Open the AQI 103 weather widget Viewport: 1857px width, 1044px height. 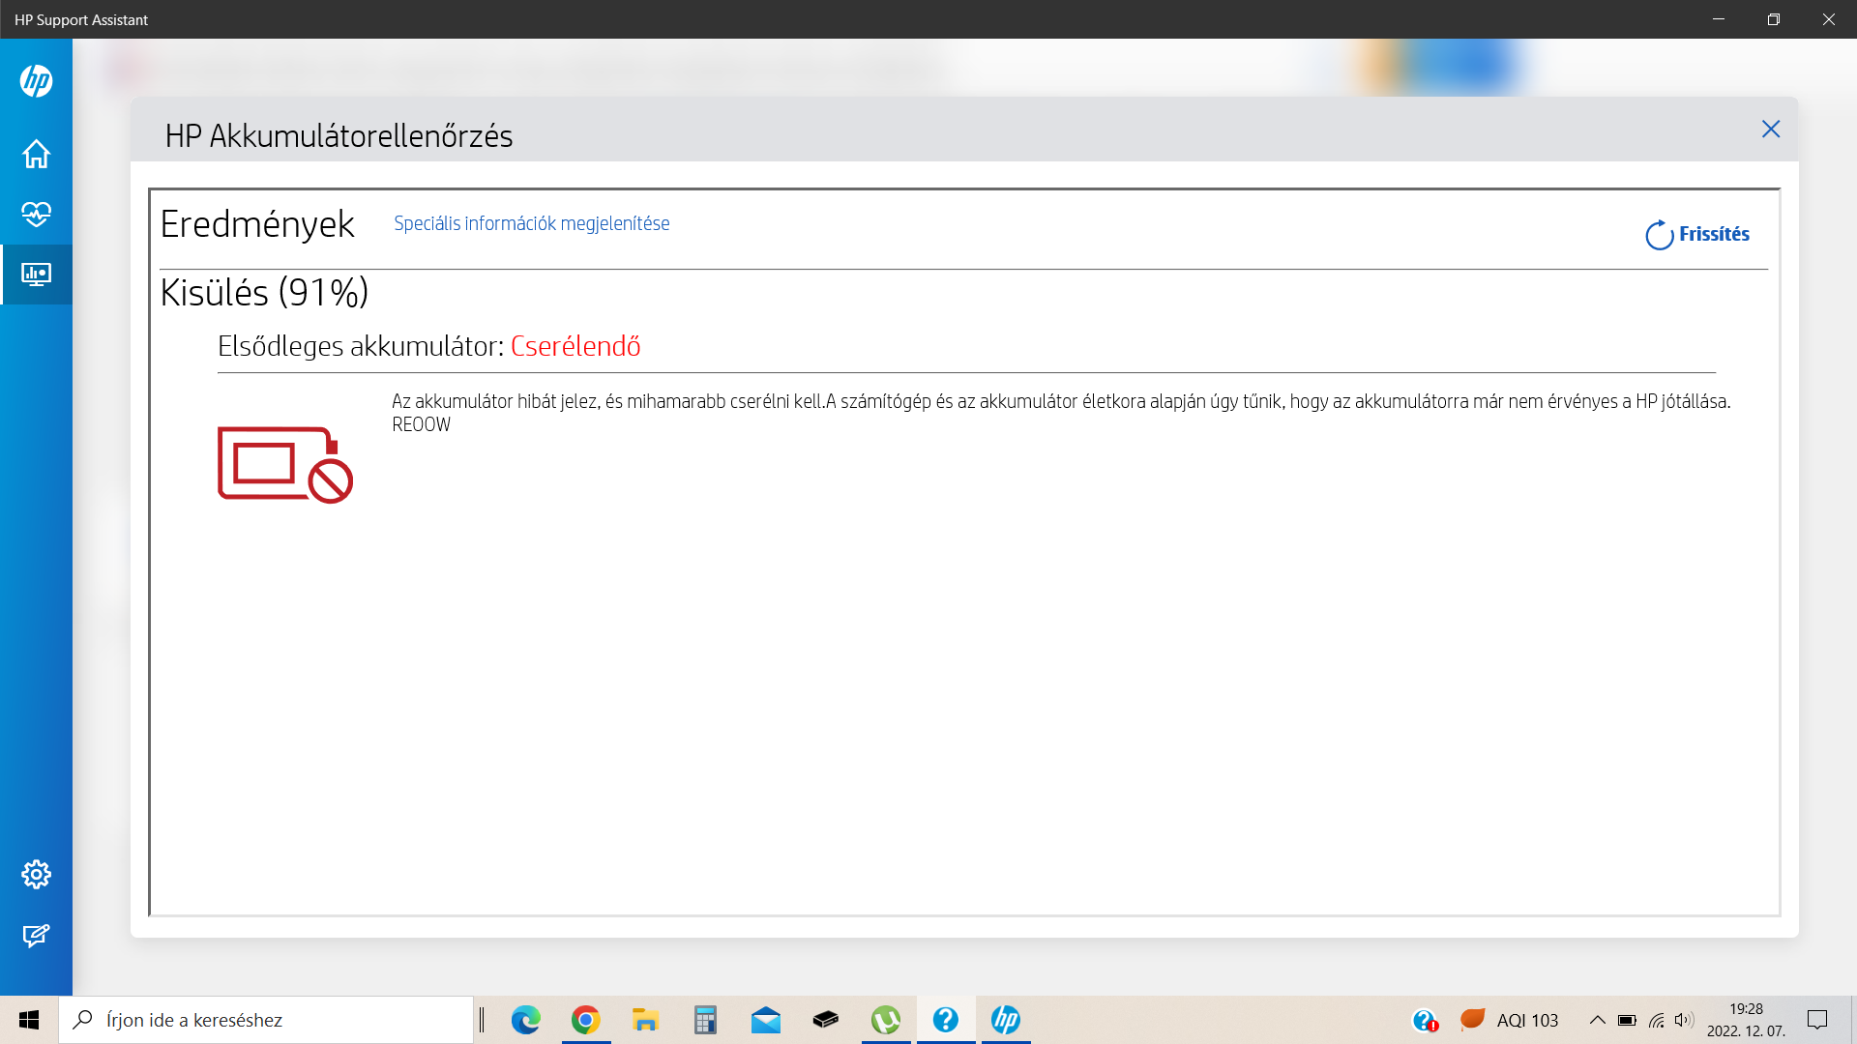click(x=1510, y=1020)
